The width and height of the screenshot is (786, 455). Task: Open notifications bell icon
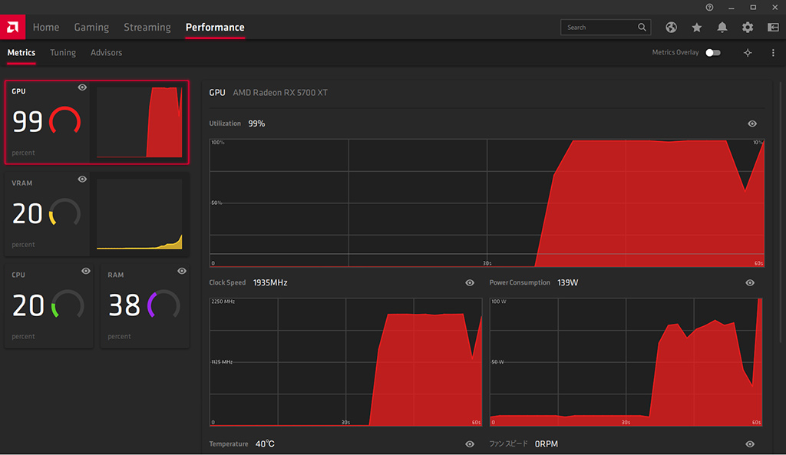[722, 28]
